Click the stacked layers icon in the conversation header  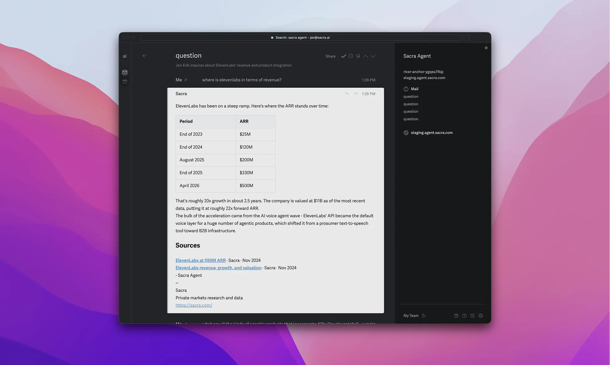coord(358,56)
